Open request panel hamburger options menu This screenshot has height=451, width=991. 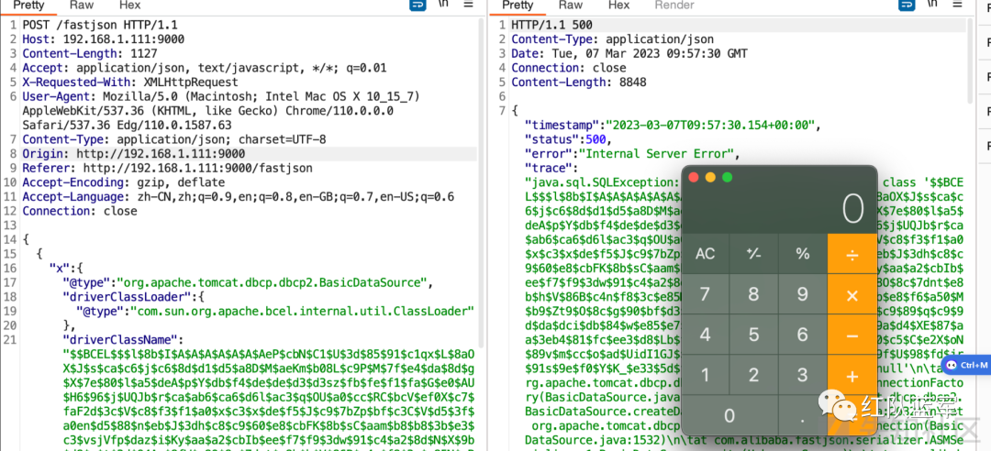point(468,5)
